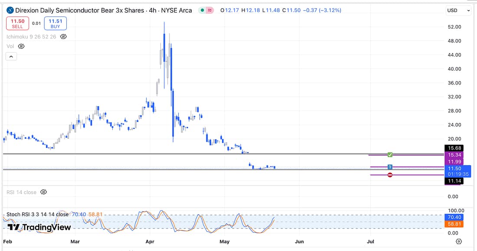Screen dimensions: 477x251
Task: Click the TradingView logo
Action: click(39, 227)
